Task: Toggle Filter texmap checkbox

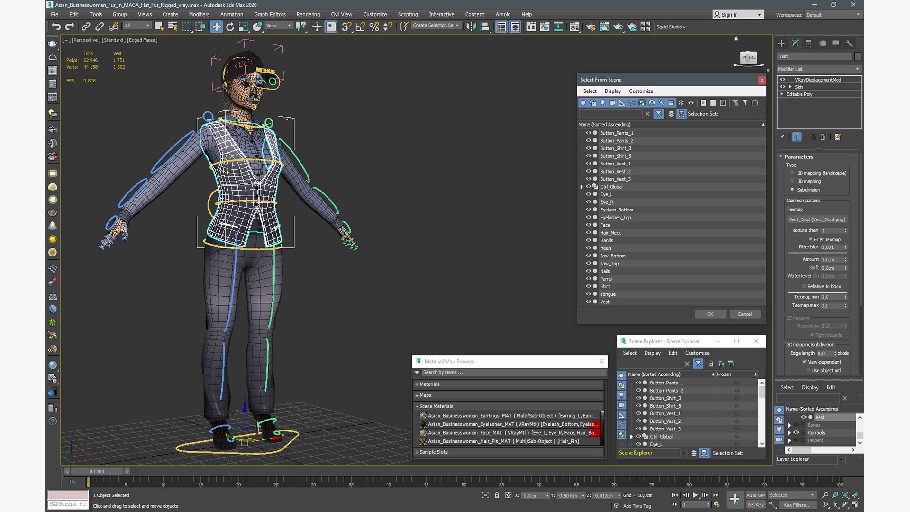Action: click(x=810, y=239)
